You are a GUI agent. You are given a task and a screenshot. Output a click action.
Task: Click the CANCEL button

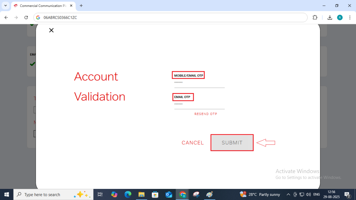[x=193, y=143]
